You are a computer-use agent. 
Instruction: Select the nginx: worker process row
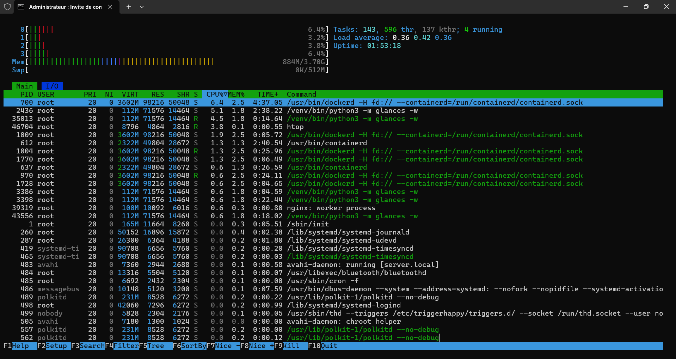pyautogui.click(x=333, y=208)
